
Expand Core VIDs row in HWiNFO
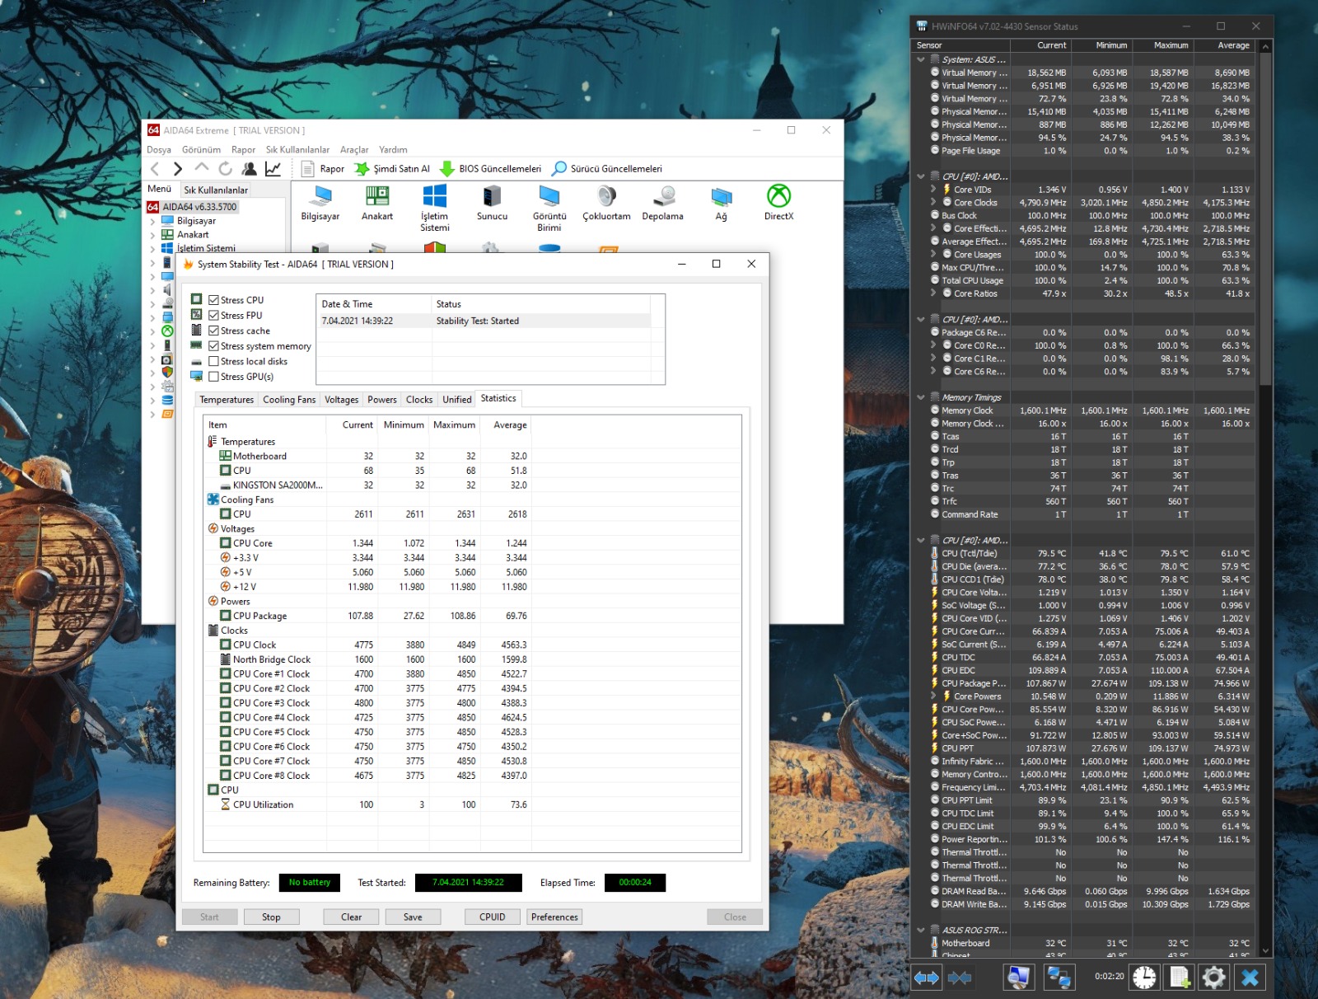click(x=933, y=190)
